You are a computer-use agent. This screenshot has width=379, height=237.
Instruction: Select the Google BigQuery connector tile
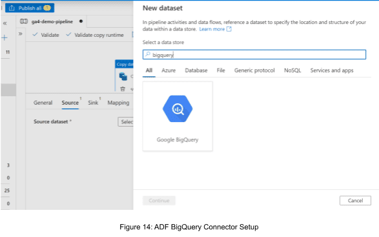(x=178, y=116)
